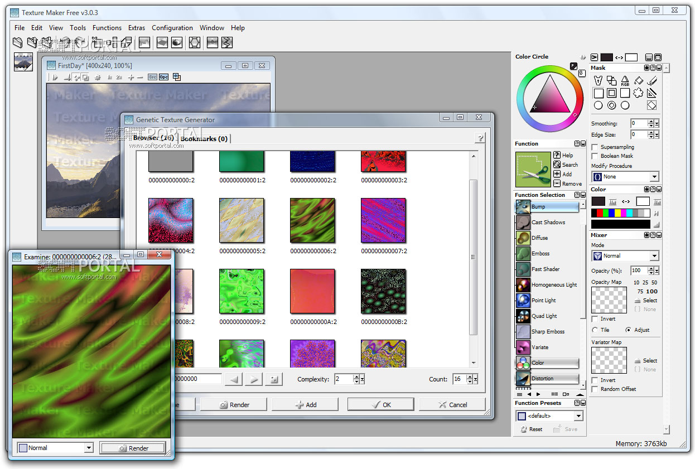This screenshot has height=469, width=695.
Task: Select the FirstDay mountain thumbnail in left strip
Action: click(x=23, y=62)
